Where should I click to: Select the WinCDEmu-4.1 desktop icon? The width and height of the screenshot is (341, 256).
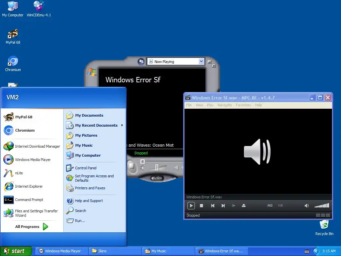pos(39,9)
